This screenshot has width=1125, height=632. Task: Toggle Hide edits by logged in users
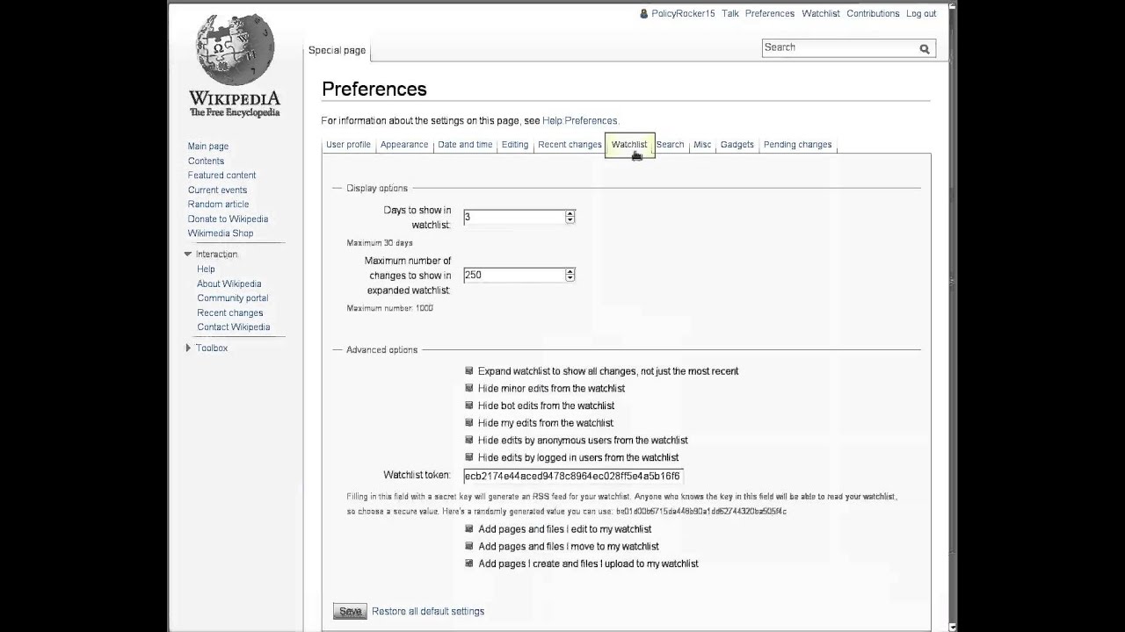tap(469, 457)
